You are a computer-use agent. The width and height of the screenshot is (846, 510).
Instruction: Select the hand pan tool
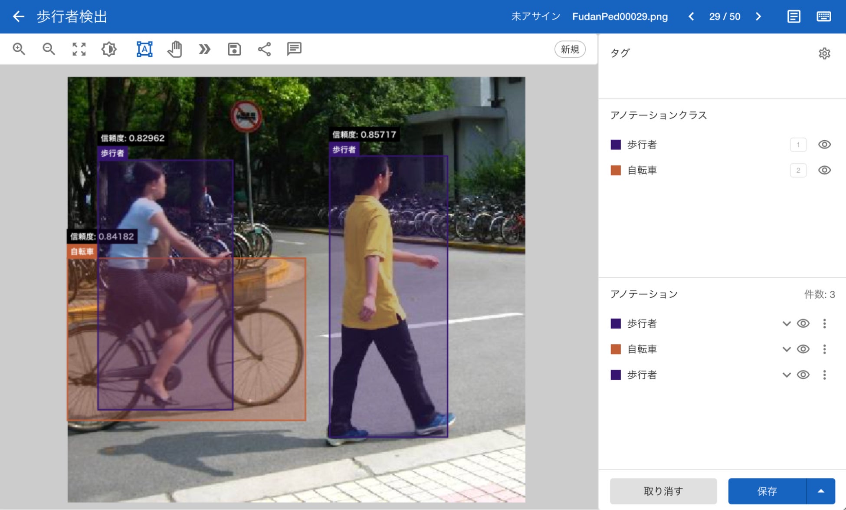[174, 49]
